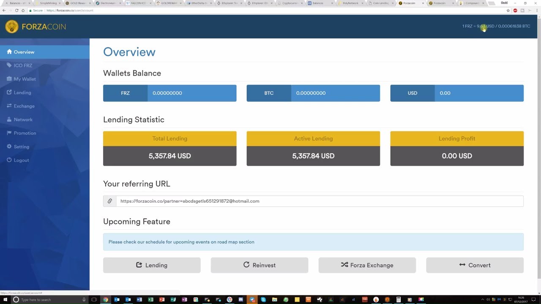Click the Forzacoin lion logo
Image resolution: width=541 pixels, height=304 pixels.
(12, 27)
